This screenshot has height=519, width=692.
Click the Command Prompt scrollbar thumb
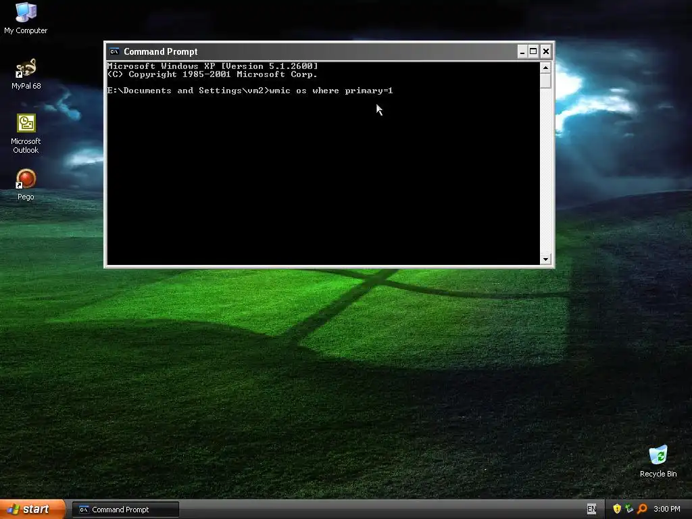[545, 81]
